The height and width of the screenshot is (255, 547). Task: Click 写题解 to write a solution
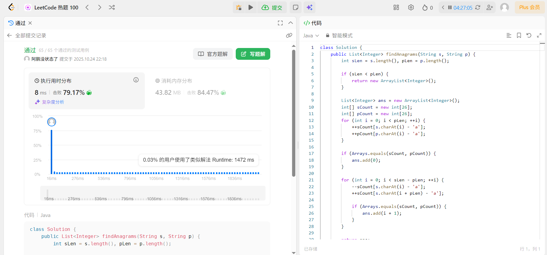253,54
